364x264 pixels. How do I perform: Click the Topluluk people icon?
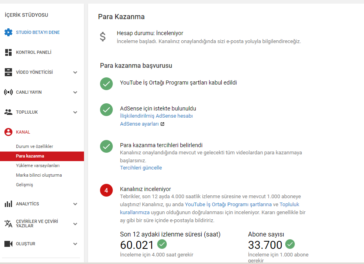8,112
